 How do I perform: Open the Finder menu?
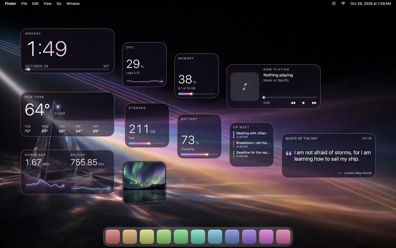click(x=10, y=4)
